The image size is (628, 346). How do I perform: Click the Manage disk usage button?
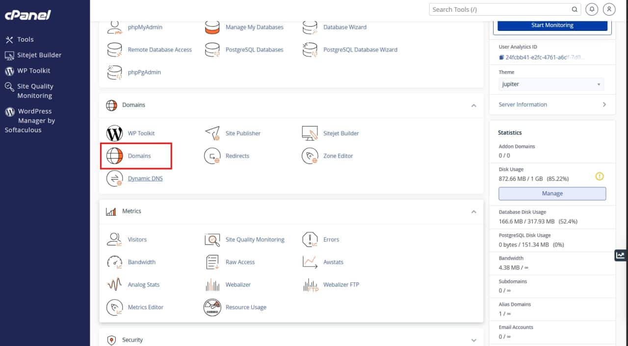[552, 194]
